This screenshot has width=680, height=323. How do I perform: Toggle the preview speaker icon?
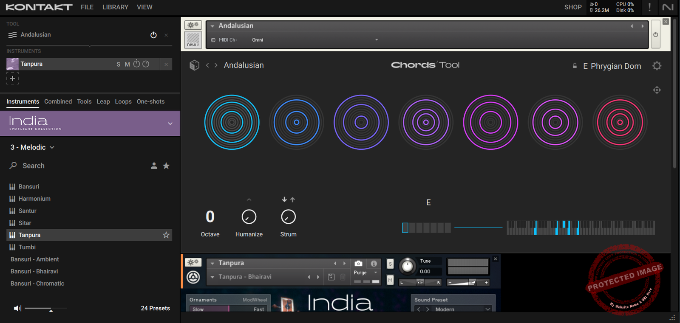[17, 308]
